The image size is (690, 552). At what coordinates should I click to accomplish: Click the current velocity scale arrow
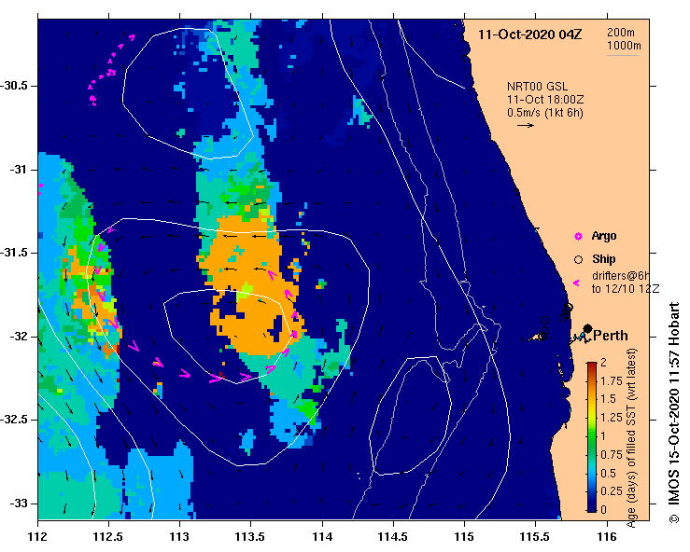(526, 125)
